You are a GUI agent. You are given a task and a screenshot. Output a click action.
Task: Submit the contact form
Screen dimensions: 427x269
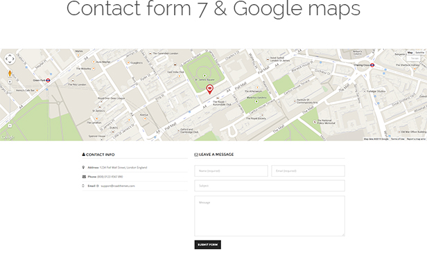click(207, 245)
